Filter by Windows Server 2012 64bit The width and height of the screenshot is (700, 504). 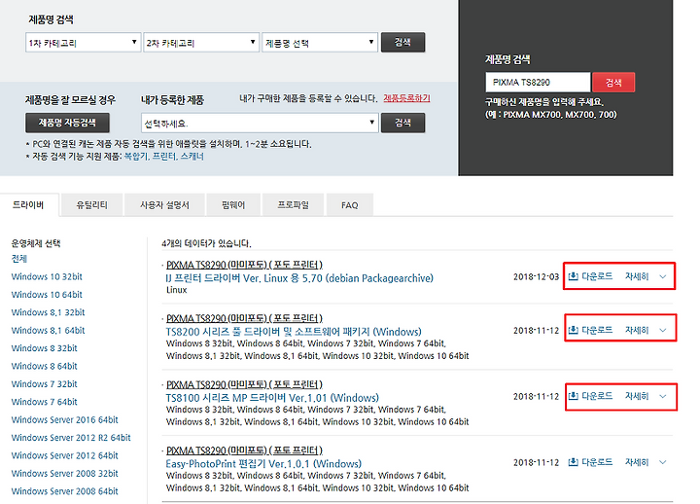click(65, 455)
